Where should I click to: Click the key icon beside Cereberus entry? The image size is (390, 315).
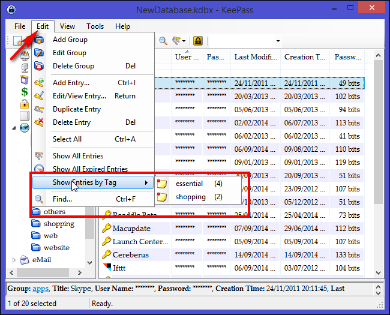pyautogui.click(x=106, y=255)
